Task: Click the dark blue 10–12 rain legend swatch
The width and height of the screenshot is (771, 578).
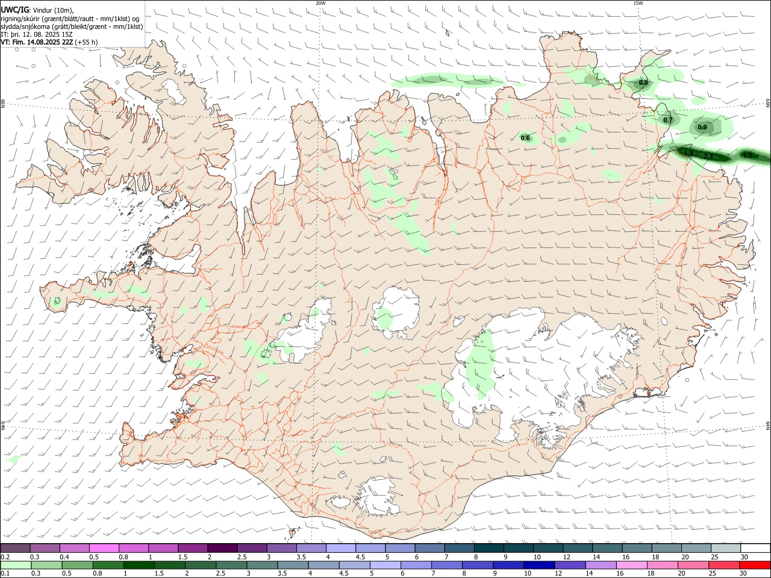Action: (538, 565)
